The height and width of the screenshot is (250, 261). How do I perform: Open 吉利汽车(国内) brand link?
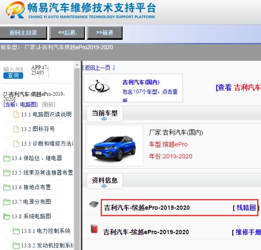[141, 82]
